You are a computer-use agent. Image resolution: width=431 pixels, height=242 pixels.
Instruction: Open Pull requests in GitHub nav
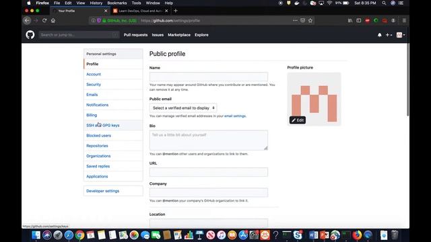[135, 35]
